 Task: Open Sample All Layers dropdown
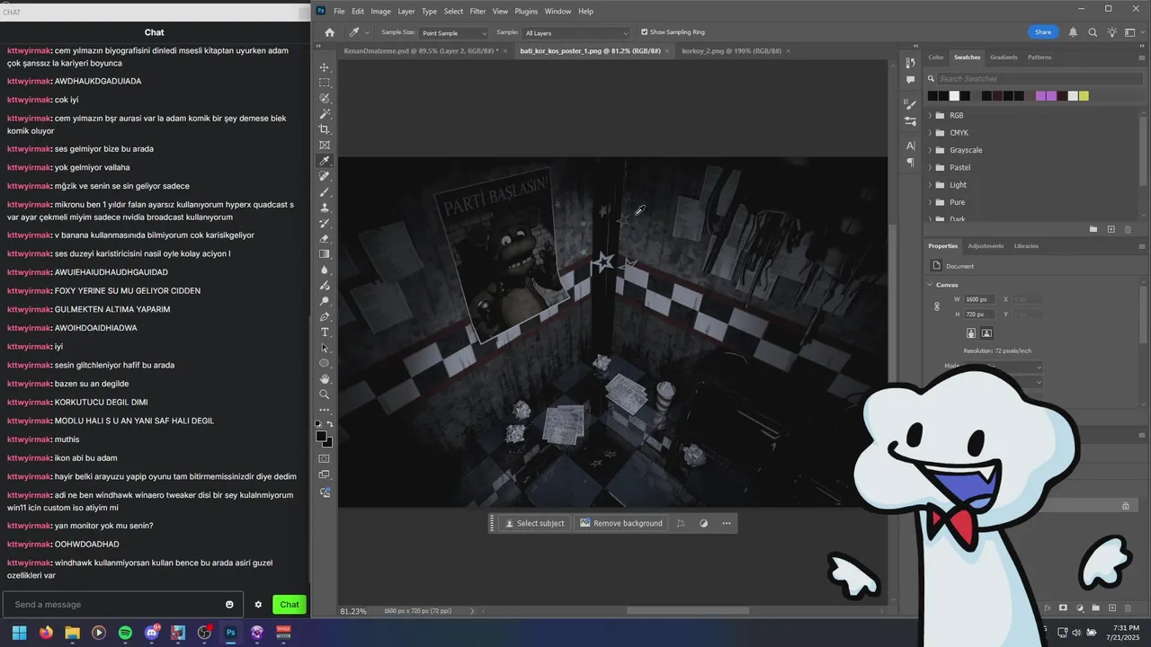575,33
